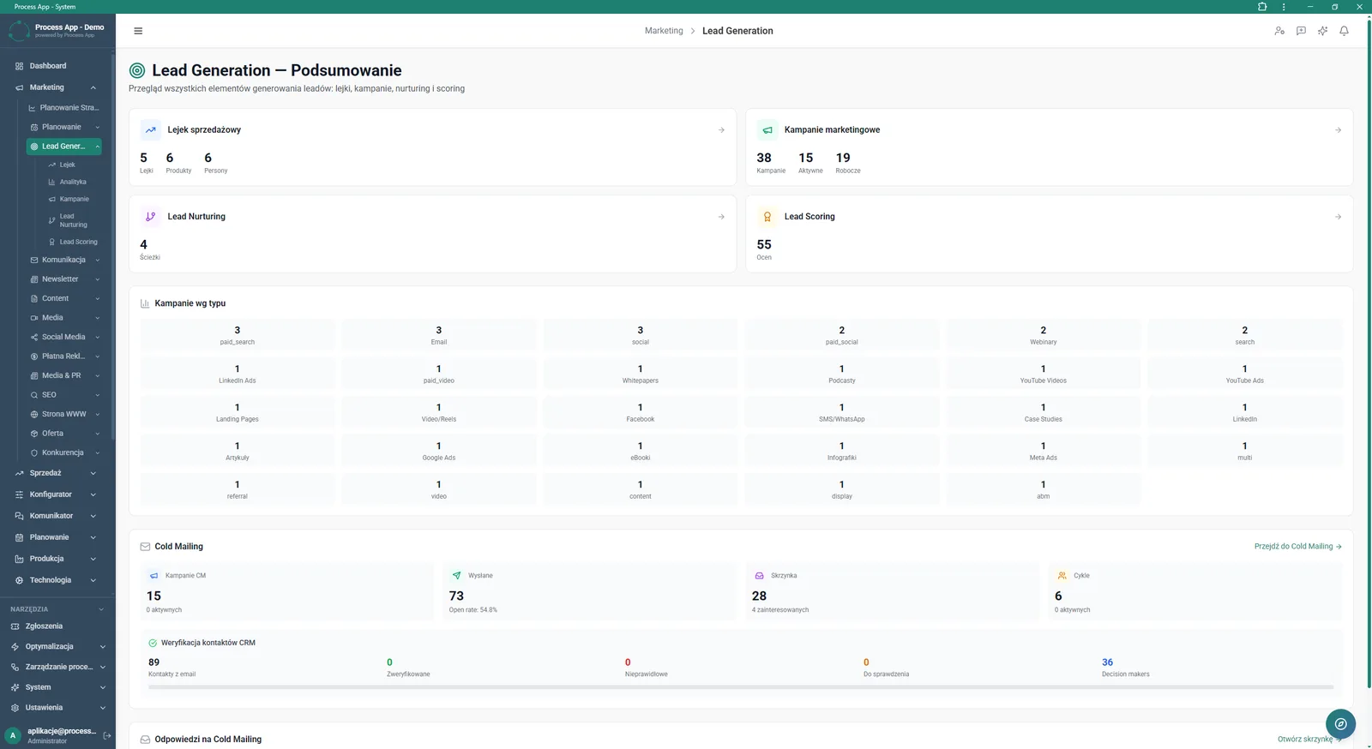Follow the Przejdź do Cold Mailing link
This screenshot has width=1372, height=749.
click(x=1297, y=547)
